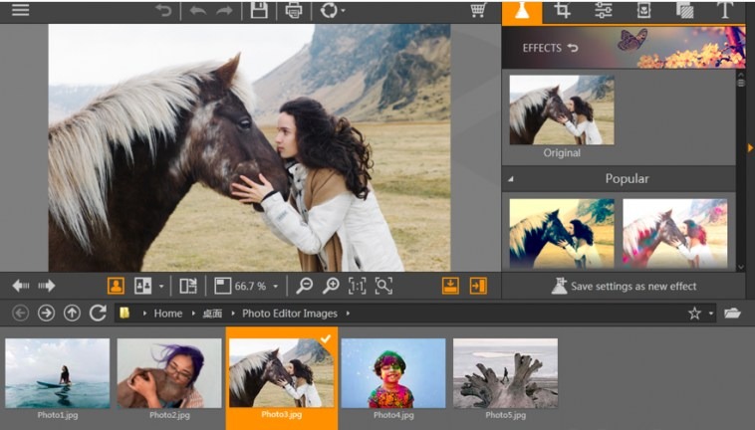Screen dimensions: 755x430
Task: Select Photo1.jpg surfer thumbnail
Action: [58, 373]
